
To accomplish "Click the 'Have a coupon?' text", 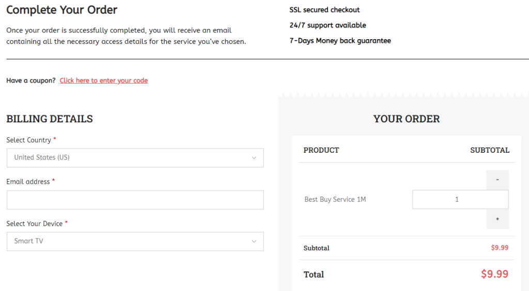I will (31, 80).
